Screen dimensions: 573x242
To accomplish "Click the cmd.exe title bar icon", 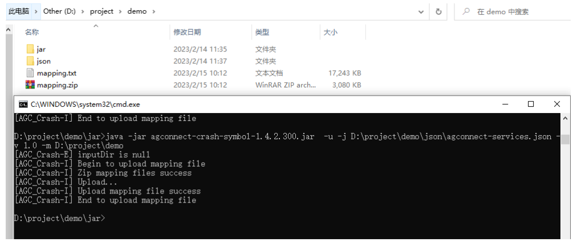I will [x=23, y=104].
